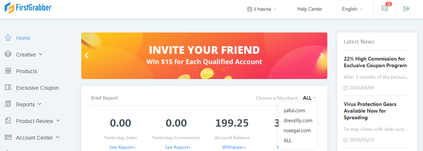Open the English language dropdown
The image size is (423, 151).
pyautogui.click(x=352, y=9)
